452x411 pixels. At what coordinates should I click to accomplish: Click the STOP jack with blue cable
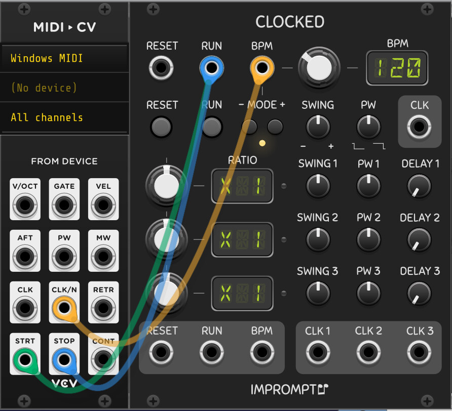[64, 359]
